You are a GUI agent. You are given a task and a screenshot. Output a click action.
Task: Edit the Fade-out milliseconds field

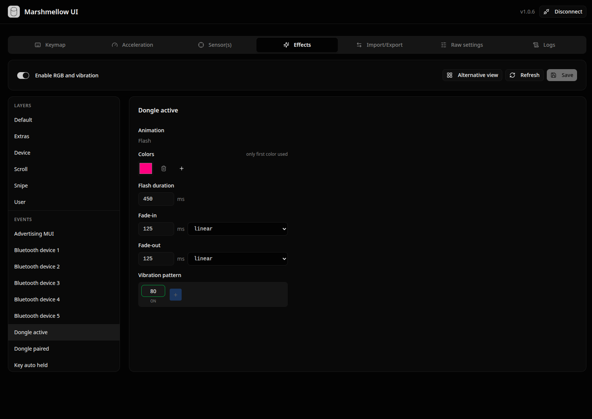point(156,259)
